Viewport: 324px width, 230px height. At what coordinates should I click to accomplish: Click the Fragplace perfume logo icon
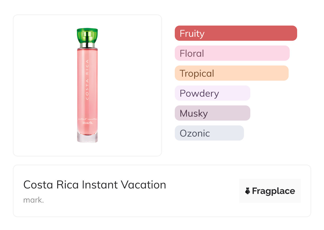pos(248,191)
